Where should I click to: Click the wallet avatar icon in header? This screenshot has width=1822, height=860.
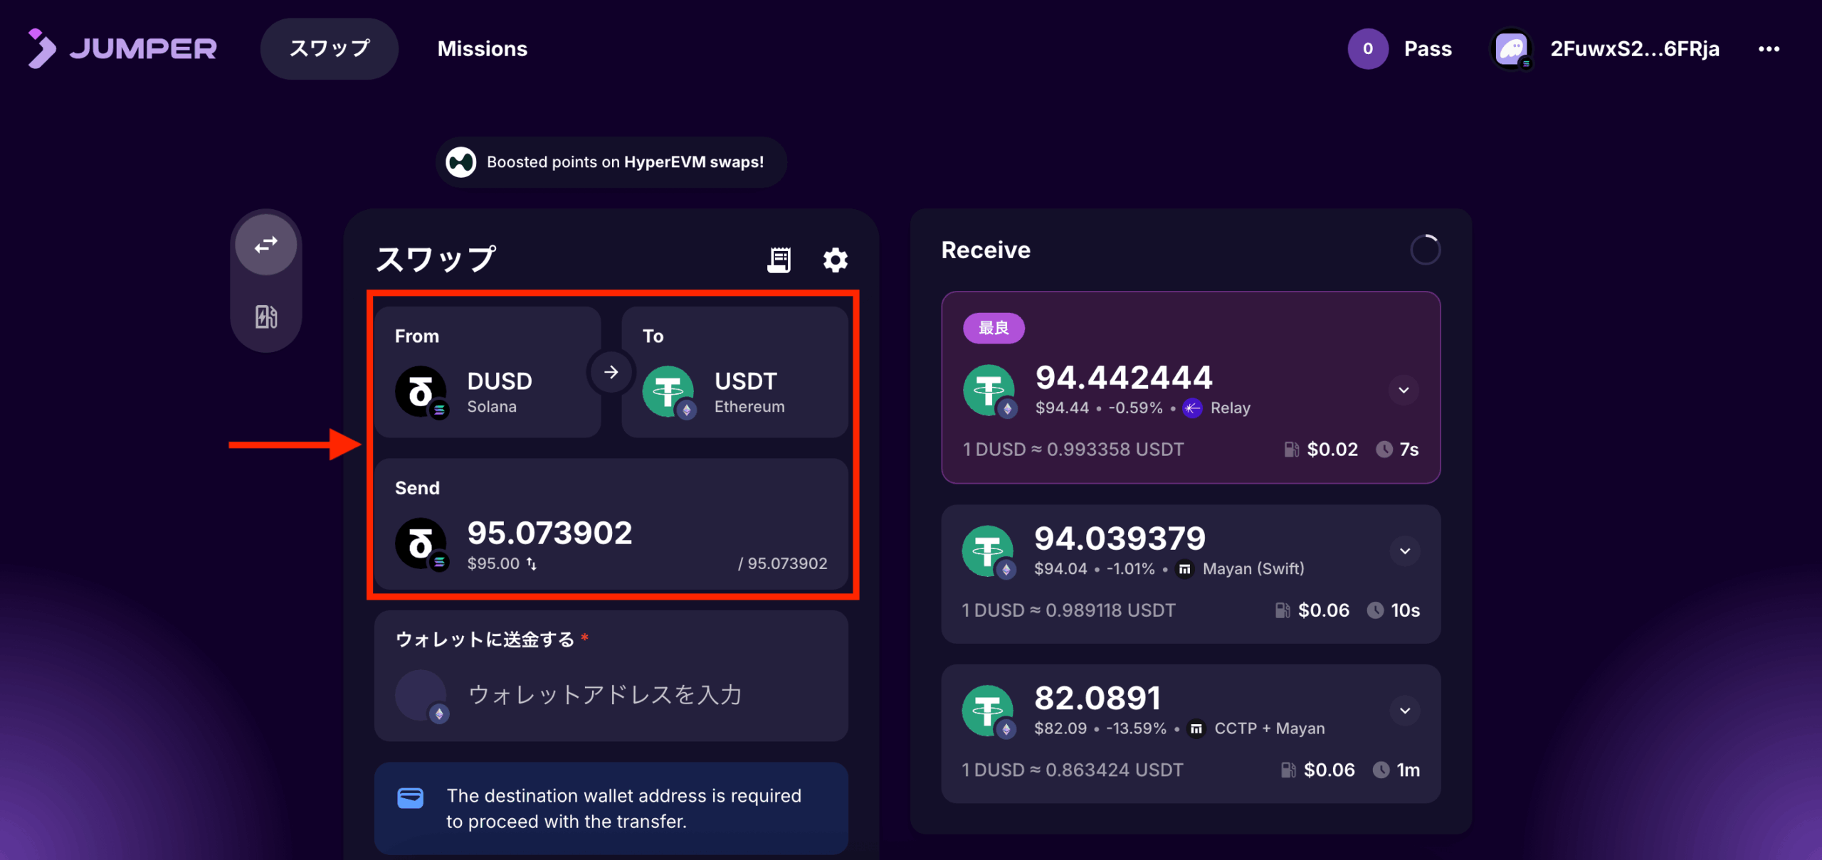[x=1511, y=48]
